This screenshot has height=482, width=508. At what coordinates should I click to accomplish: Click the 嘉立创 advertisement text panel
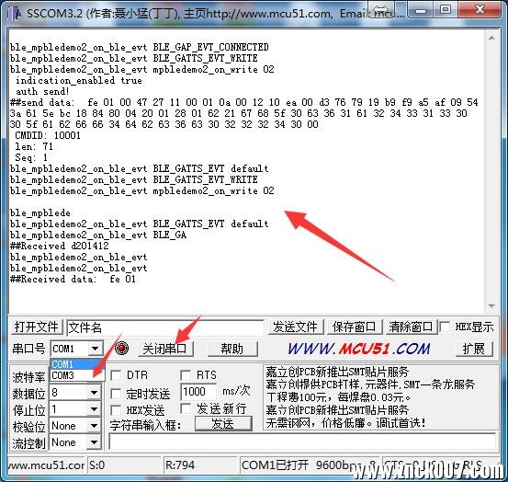(381, 397)
